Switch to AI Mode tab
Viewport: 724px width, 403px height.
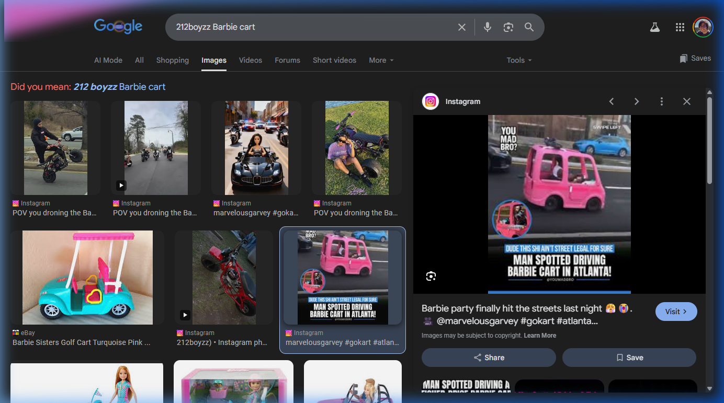tap(108, 60)
